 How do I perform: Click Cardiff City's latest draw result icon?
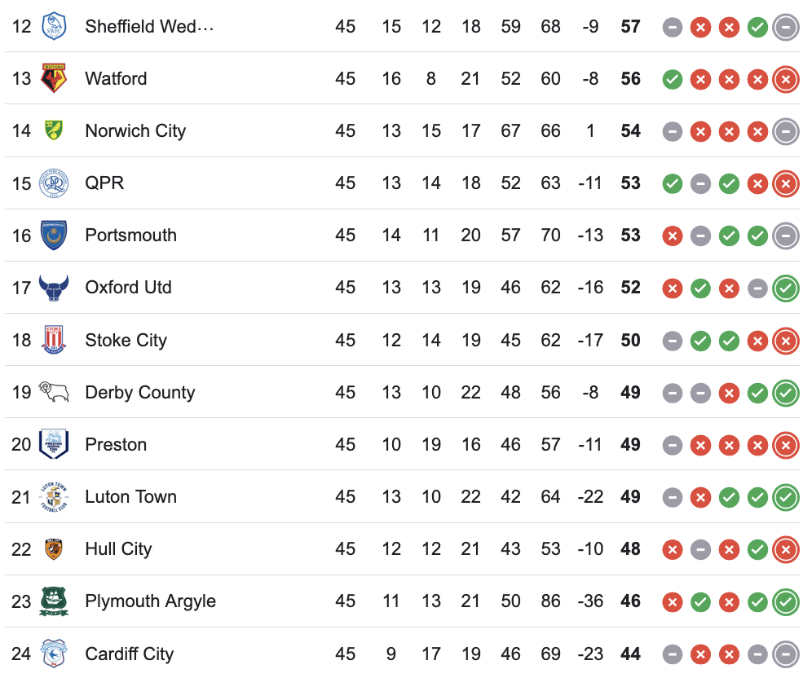tap(786, 654)
